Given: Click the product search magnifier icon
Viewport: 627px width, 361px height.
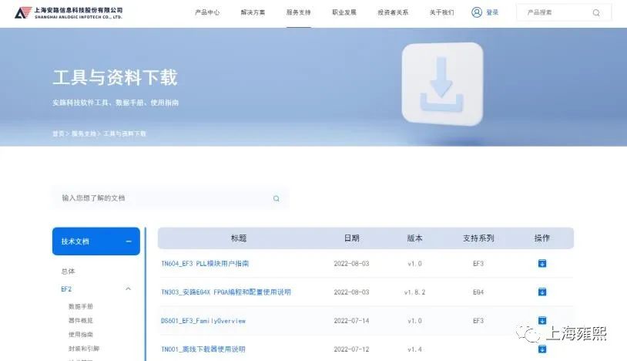Looking at the screenshot, I should [595, 13].
